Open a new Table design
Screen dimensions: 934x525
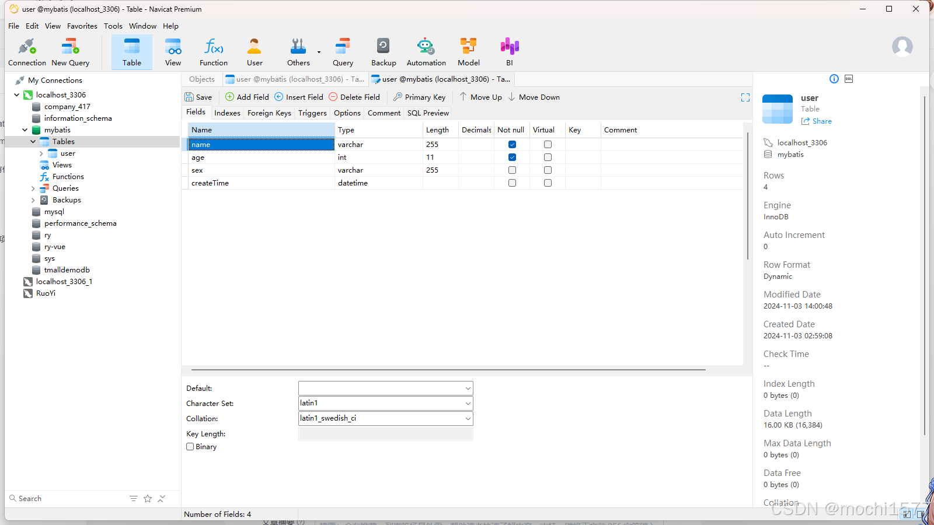pyautogui.click(x=131, y=51)
